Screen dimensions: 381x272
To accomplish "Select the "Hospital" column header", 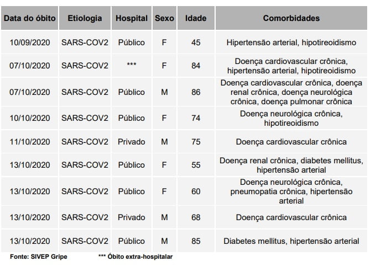I will (132, 18).
